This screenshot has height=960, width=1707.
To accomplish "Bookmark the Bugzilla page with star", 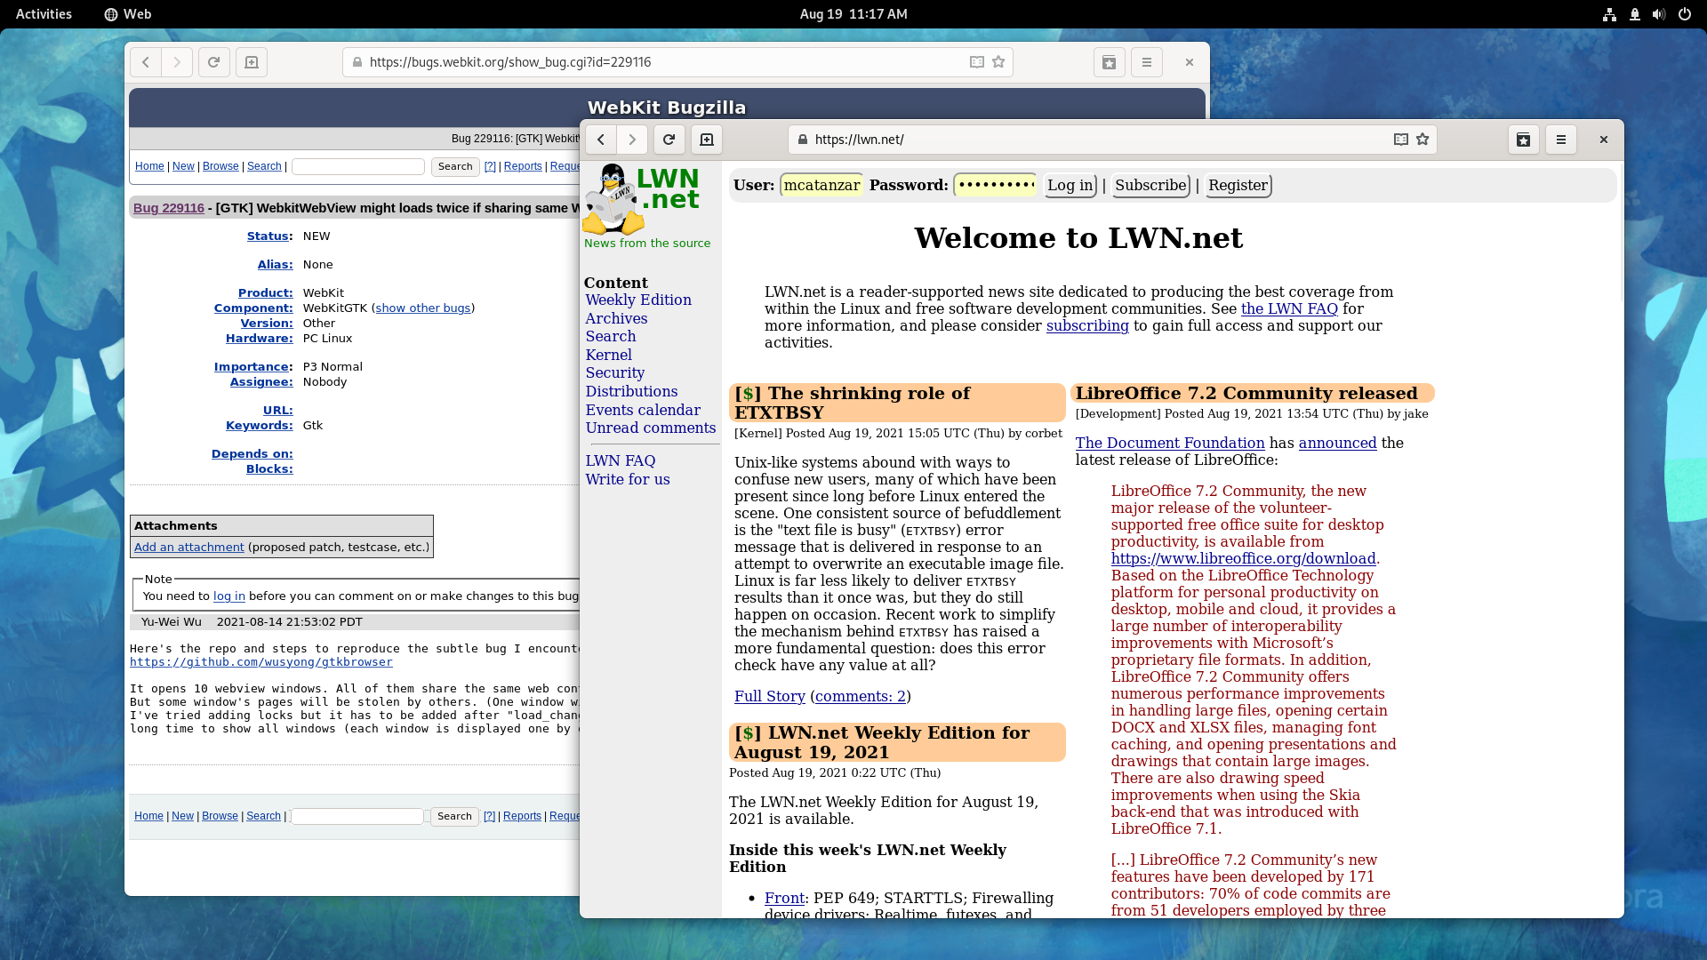I will (x=998, y=62).
